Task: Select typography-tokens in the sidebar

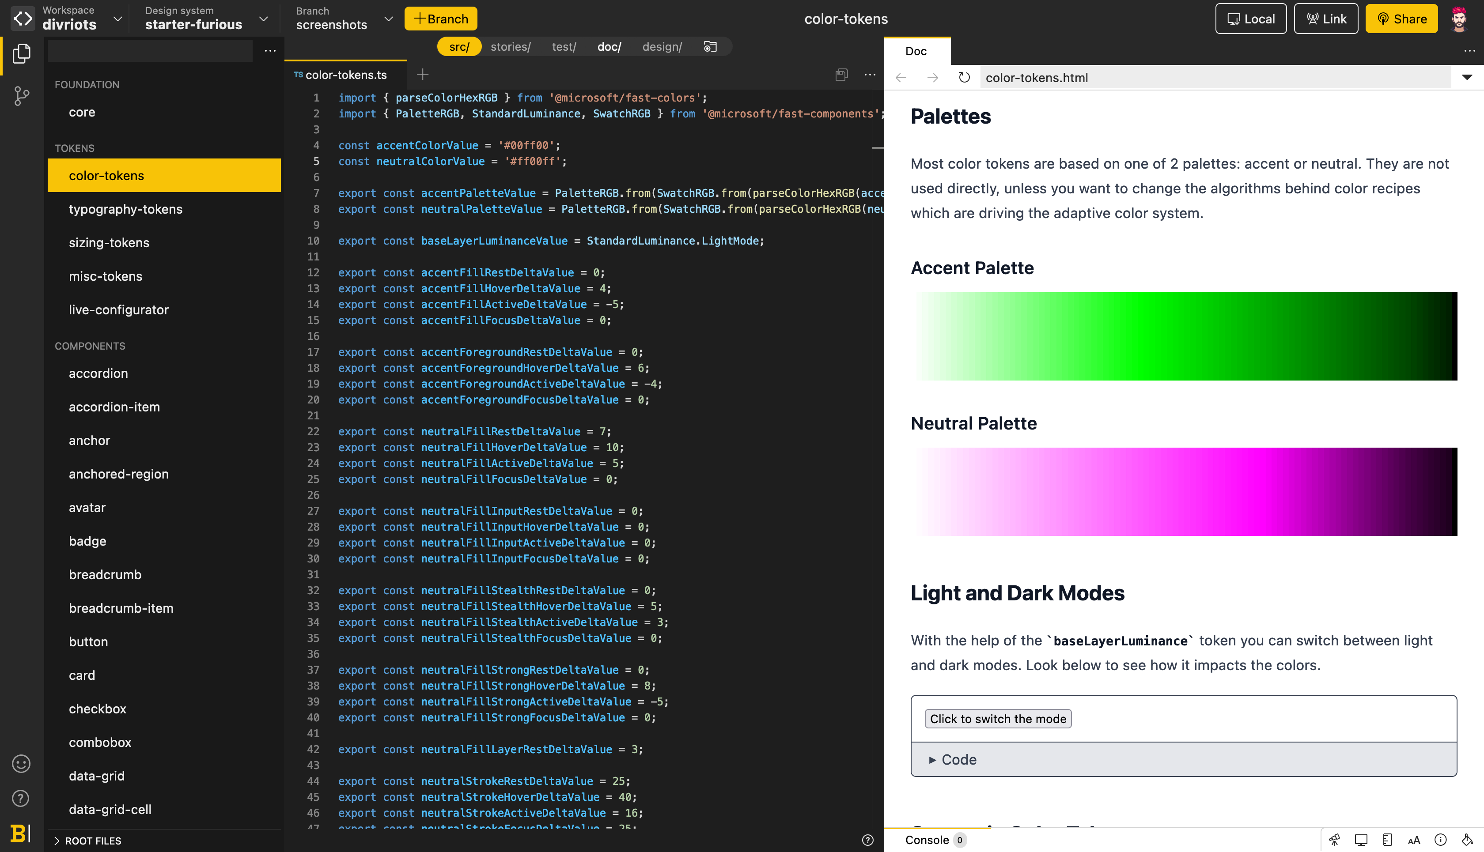Action: [125, 209]
